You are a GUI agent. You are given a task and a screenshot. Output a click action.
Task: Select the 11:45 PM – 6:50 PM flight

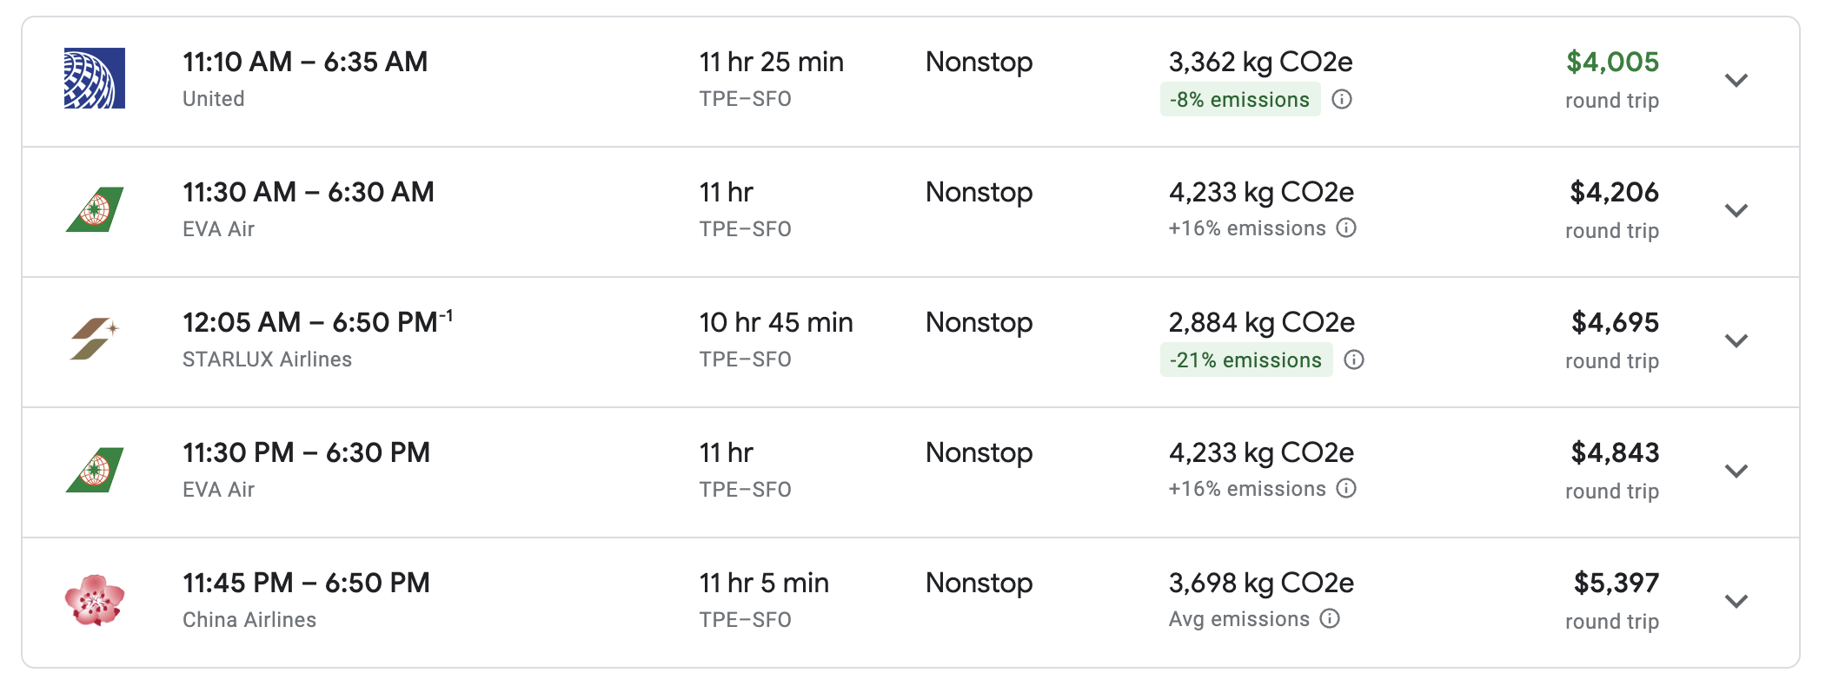pyautogui.click(x=306, y=584)
